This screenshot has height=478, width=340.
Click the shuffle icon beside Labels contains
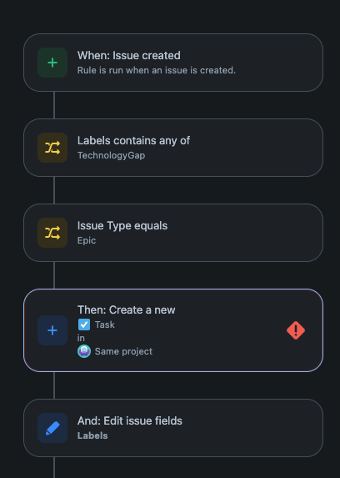click(52, 148)
